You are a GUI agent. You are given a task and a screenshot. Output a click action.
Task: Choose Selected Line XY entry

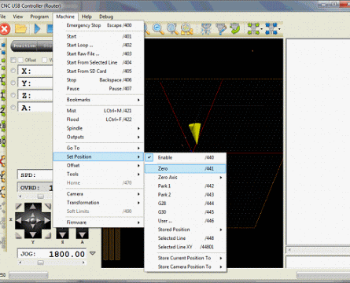click(186, 247)
